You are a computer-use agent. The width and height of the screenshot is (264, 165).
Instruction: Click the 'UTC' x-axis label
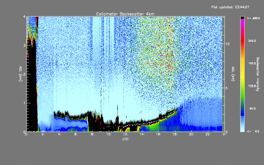click(125, 139)
